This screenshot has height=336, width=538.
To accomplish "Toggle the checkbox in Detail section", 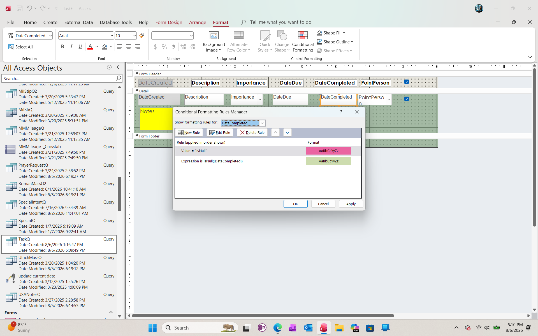I will (407, 99).
